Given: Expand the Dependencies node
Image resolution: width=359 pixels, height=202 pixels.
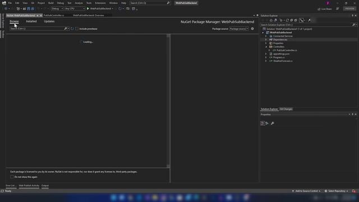Looking at the screenshot, I should click(266, 40).
